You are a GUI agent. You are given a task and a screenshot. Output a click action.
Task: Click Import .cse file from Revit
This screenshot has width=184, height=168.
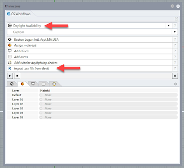pyautogui.click(x=90, y=69)
